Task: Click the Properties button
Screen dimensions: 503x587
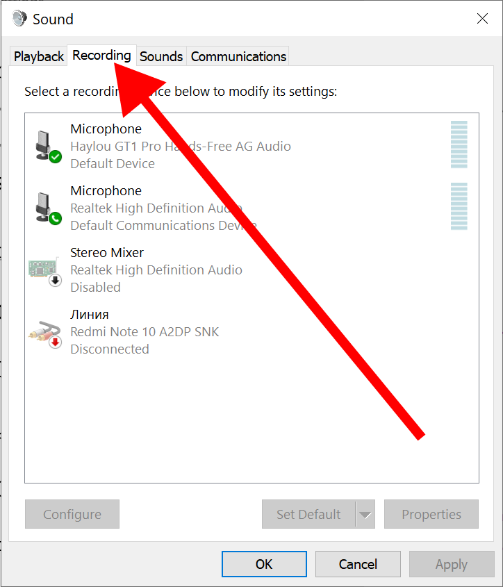Action: tap(431, 514)
